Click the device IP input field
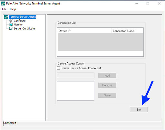 (x=75, y=75)
